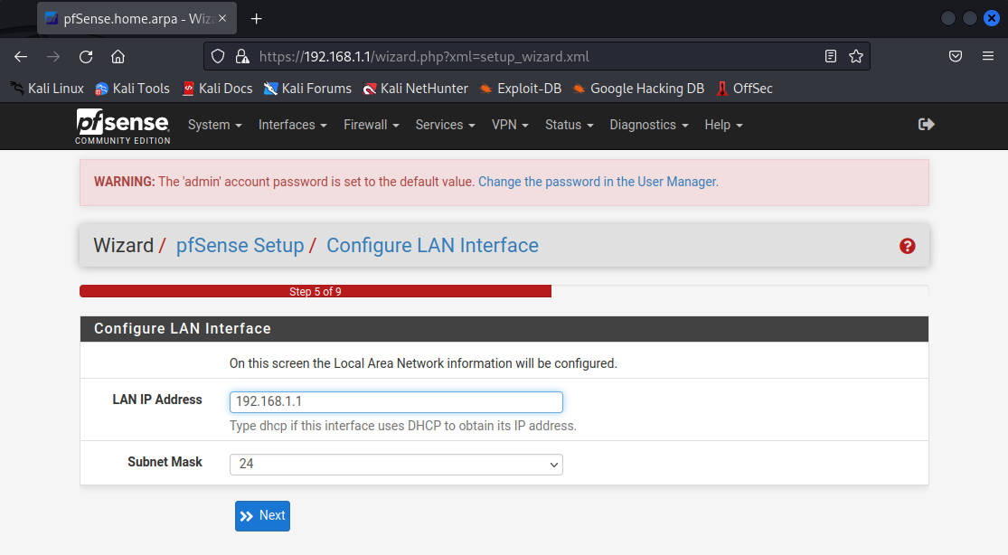Click the pfSense logout icon
This screenshot has width=1008, height=555.
point(926,125)
